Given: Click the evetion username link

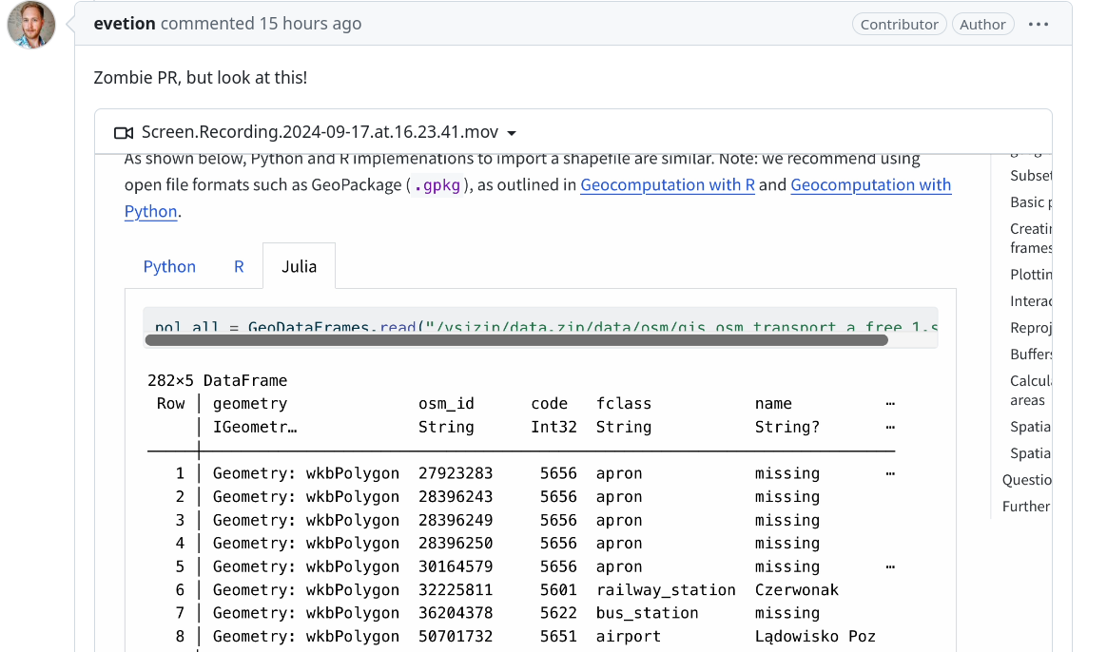Looking at the screenshot, I should click(125, 24).
